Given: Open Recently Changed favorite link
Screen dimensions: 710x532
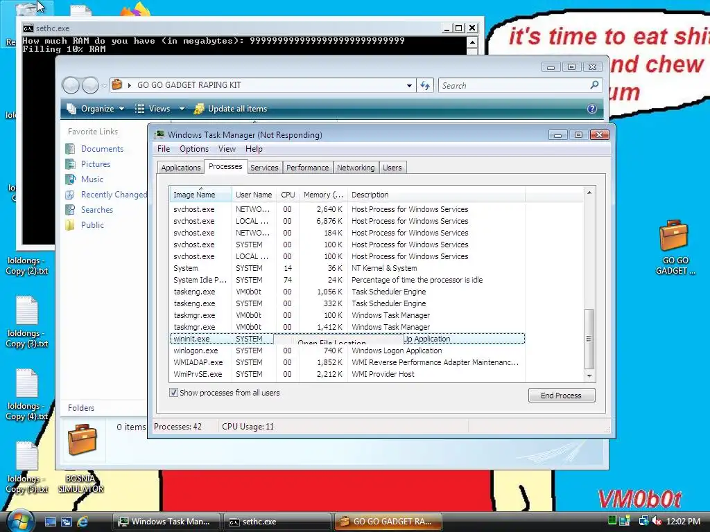Looking at the screenshot, I should pyautogui.click(x=114, y=195).
